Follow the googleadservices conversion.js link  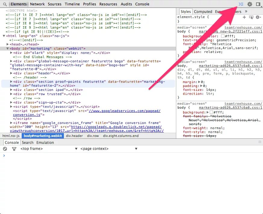(87, 113)
